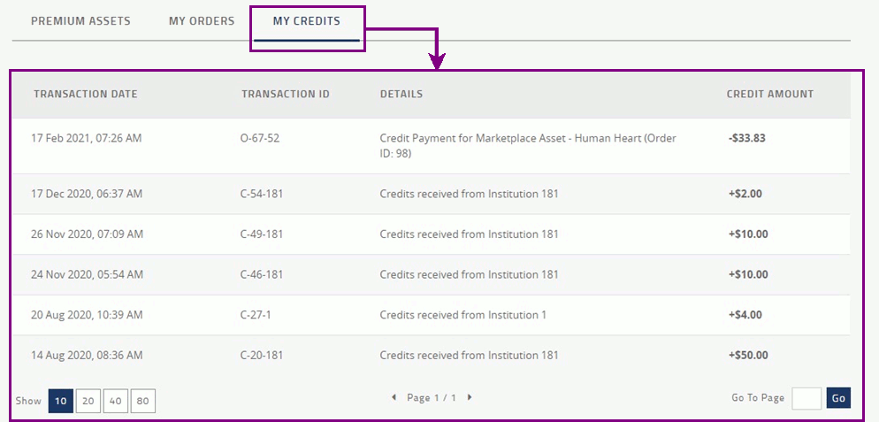Click the Human Heart credit payment details

[x=528, y=146]
